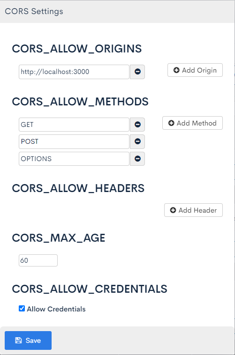Remove the http://localhost:3000 origin entry
The image size is (235, 355).
point(137,72)
